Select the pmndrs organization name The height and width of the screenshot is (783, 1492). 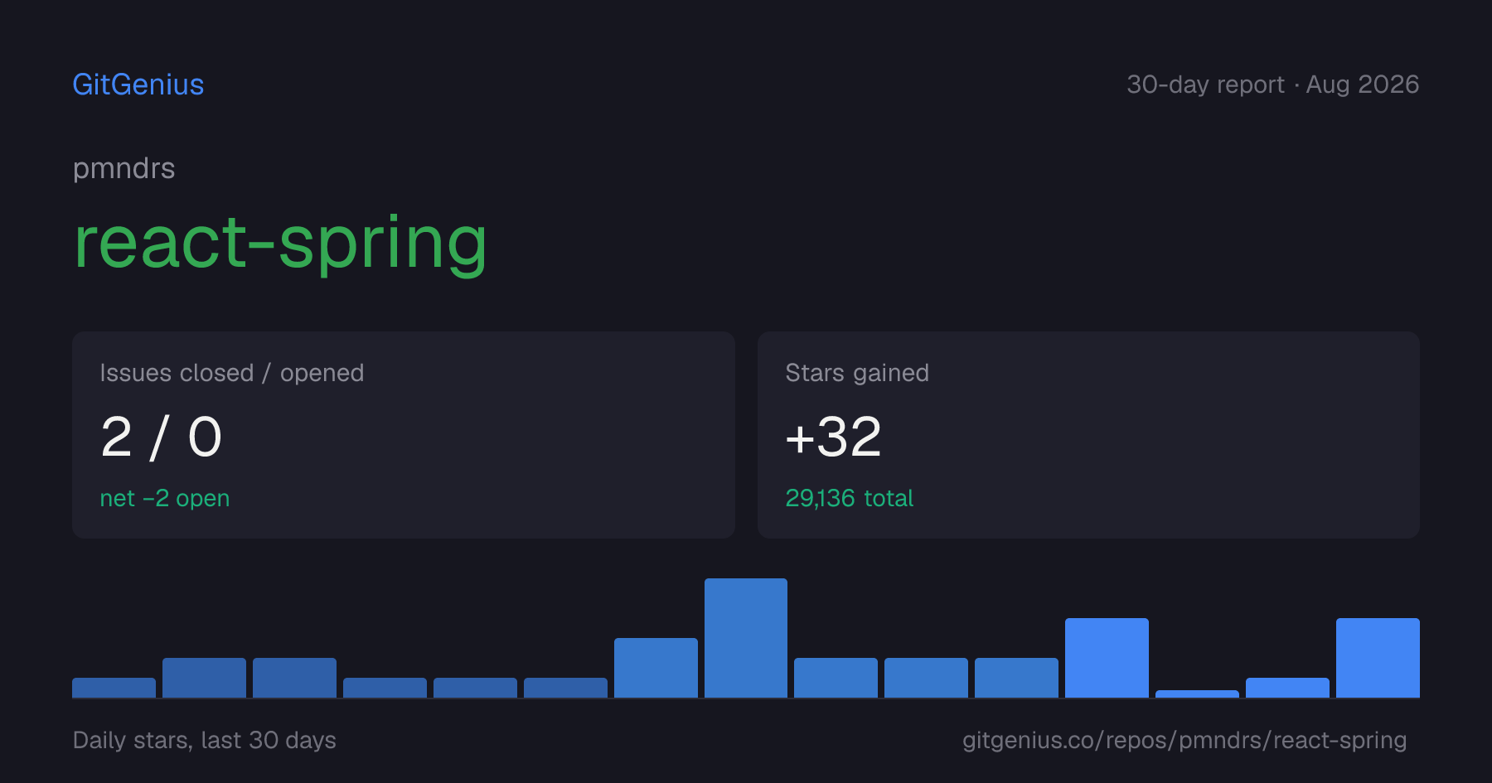coord(124,168)
